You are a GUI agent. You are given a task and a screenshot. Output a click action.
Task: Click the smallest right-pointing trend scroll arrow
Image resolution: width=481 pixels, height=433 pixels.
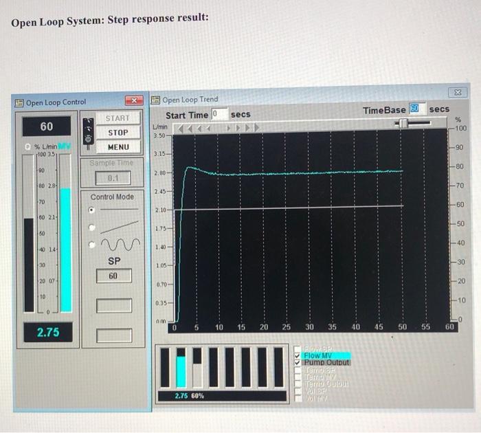click(228, 128)
